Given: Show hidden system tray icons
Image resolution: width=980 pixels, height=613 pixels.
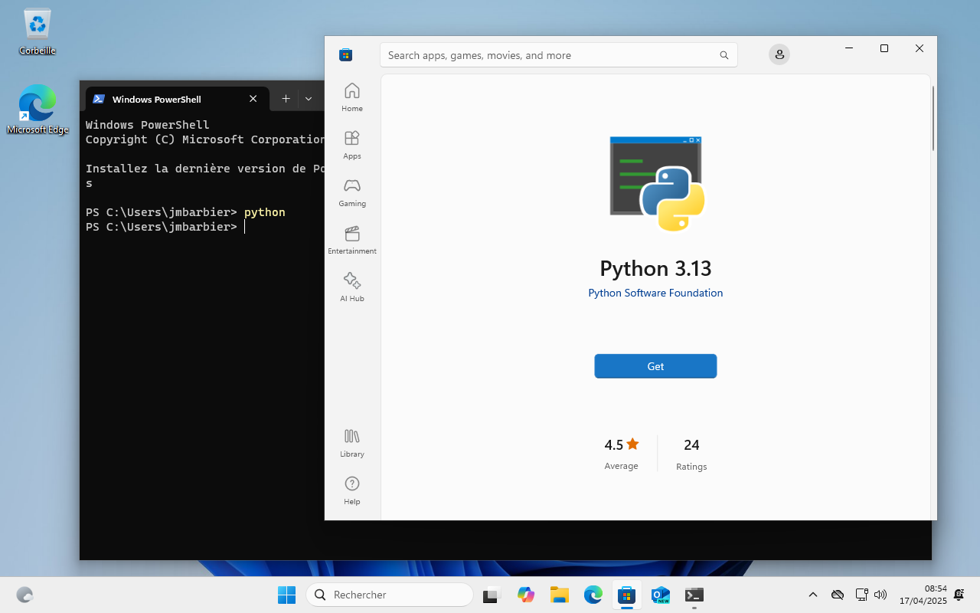Looking at the screenshot, I should click(813, 595).
